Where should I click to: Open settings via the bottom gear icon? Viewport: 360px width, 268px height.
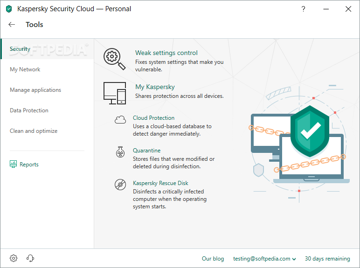coord(14,258)
